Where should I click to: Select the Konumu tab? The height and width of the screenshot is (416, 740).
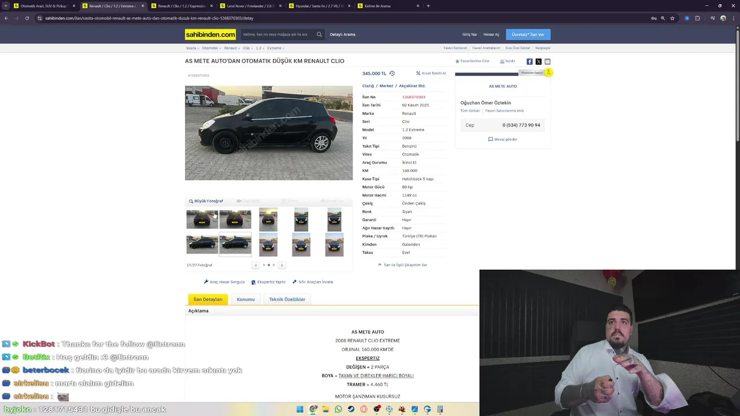[x=246, y=299]
